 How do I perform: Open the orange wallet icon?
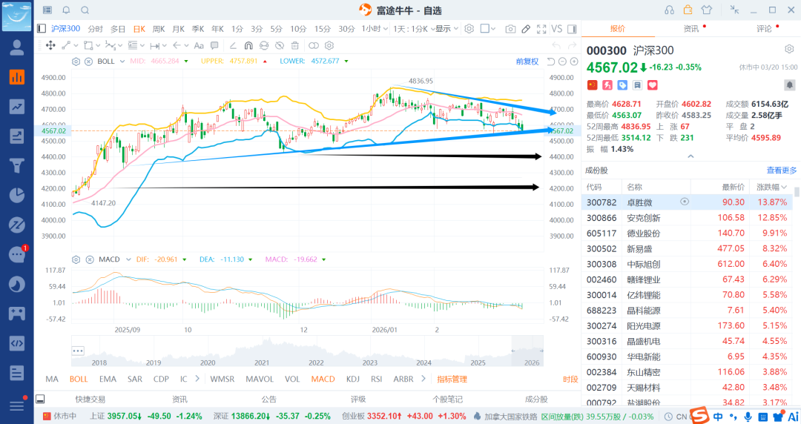[688, 10]
